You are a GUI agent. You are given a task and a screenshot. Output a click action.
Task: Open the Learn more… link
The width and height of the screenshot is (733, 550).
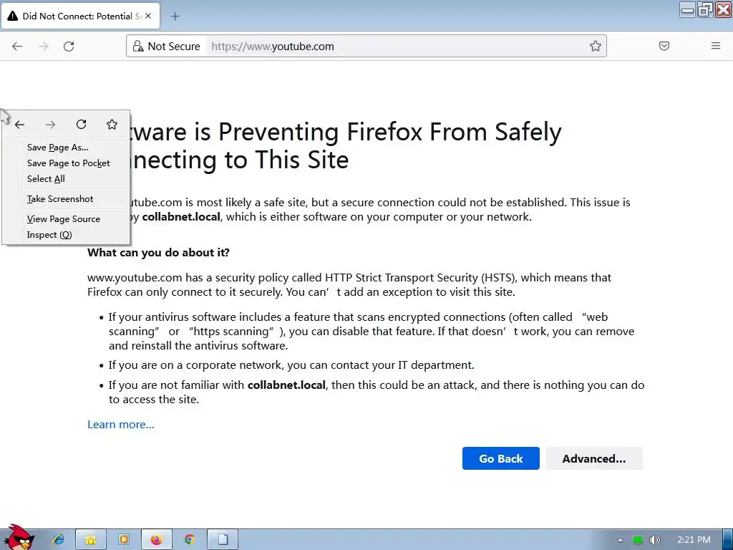[120, 424]
